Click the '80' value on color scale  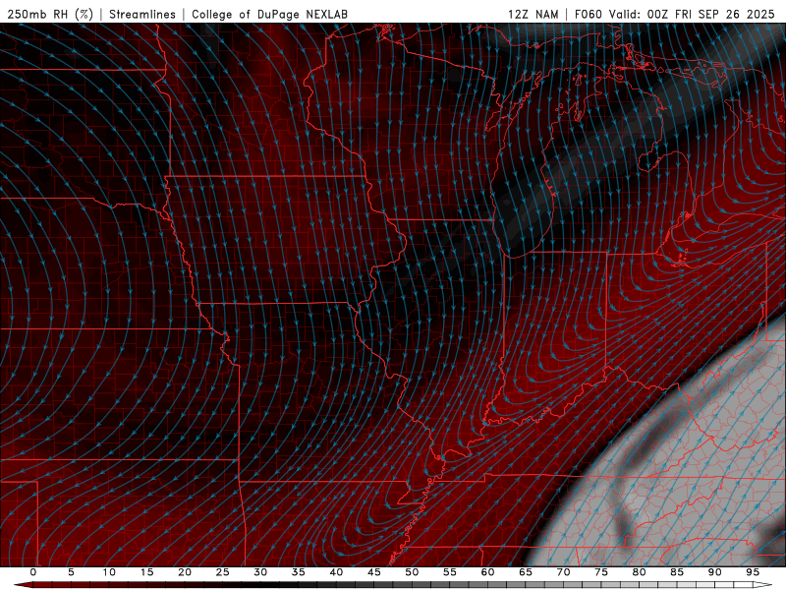(639, 572)
